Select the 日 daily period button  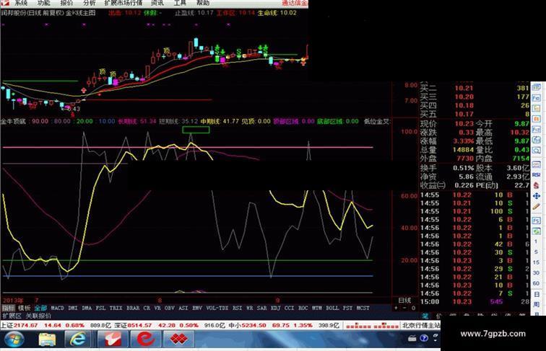pos(536,294)
